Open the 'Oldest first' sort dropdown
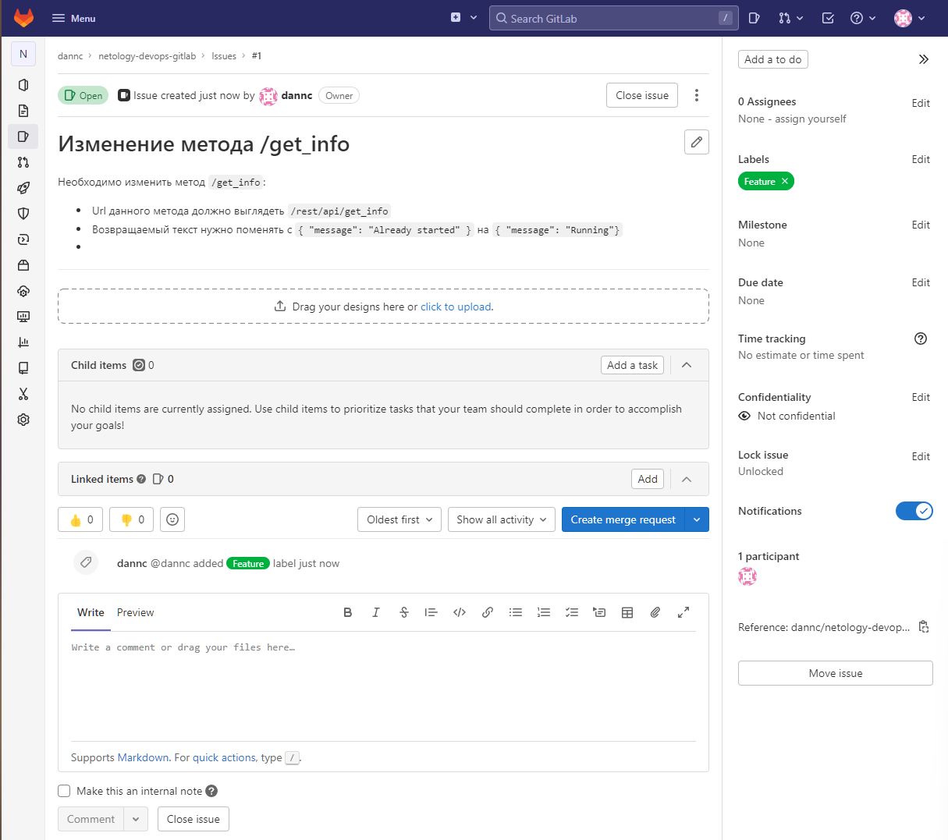Image resolution: width=948 pixels, height=840 pixels. coord(399,519)
